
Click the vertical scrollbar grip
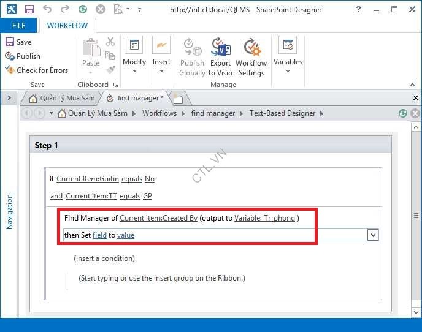point(416,216)
